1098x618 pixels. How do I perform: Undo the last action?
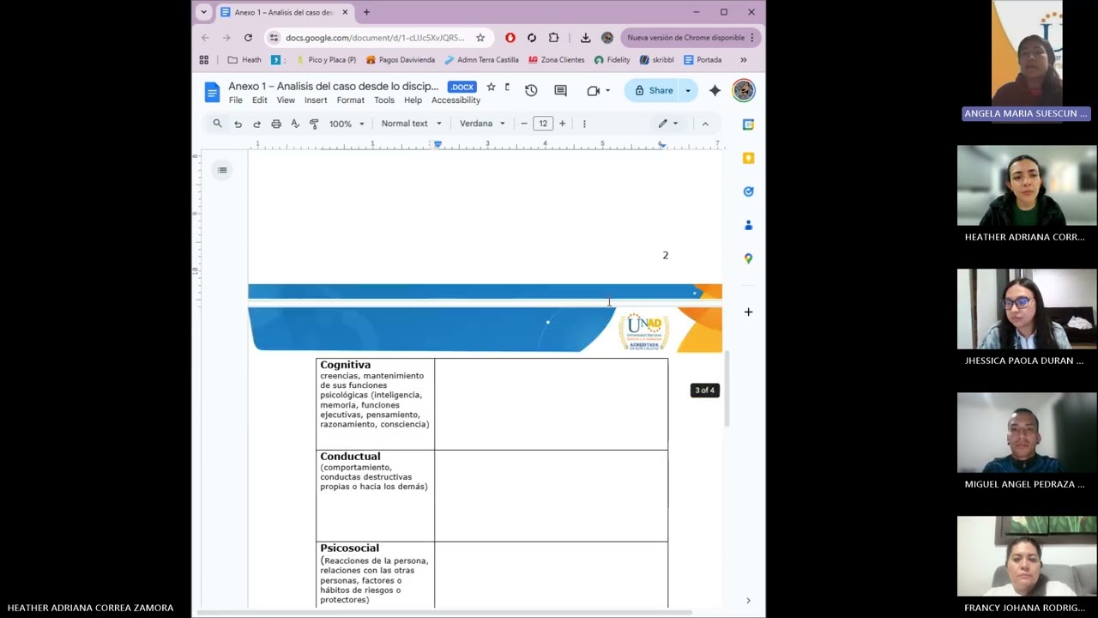point(238,124)
